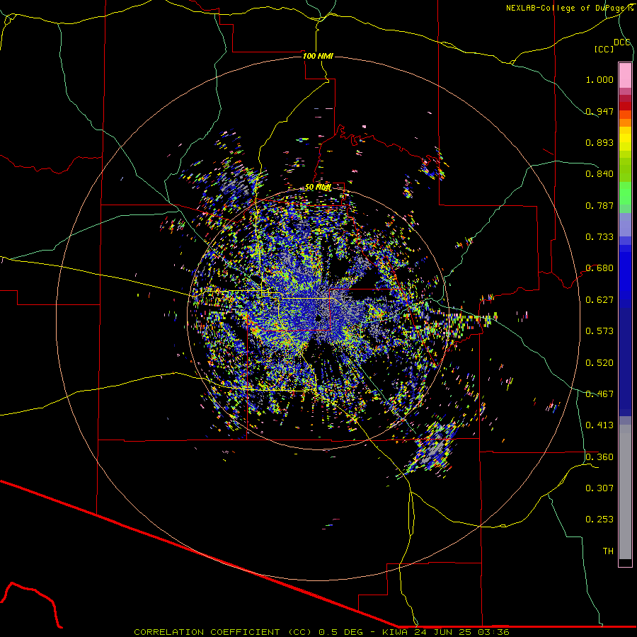637x637 pixels.
Task: Click the gray segment of color bar
Action: [x=625, y=492]
